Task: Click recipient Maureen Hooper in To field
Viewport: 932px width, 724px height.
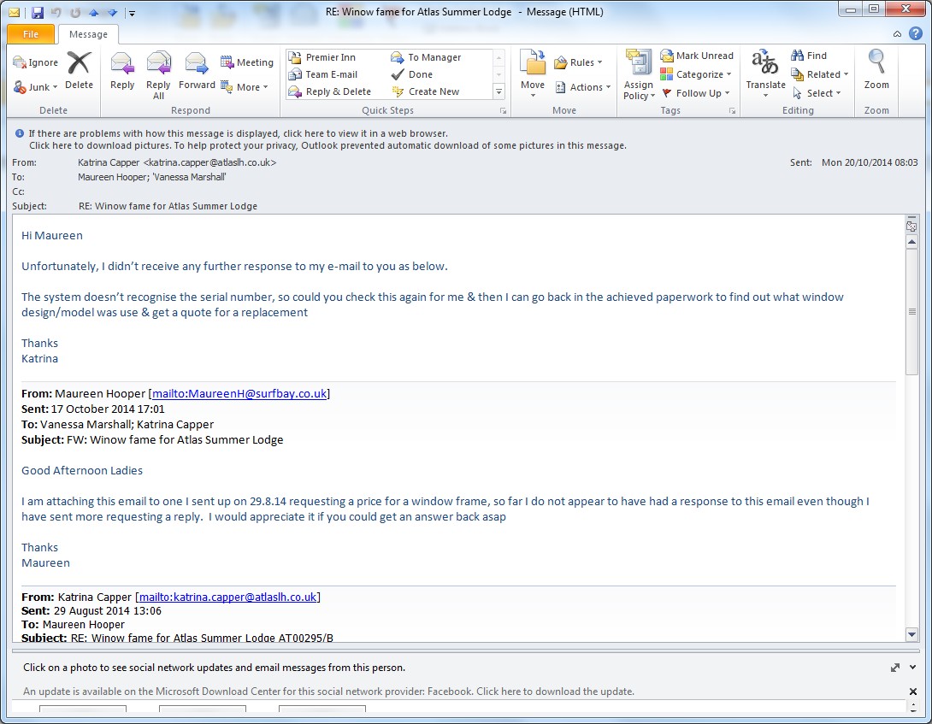Action: coord(112,177)
